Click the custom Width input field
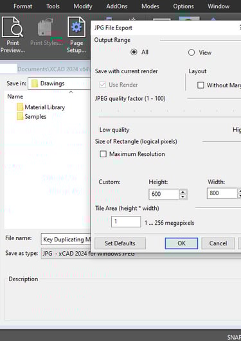Screen dimensions: 241x341 [222, 193]
